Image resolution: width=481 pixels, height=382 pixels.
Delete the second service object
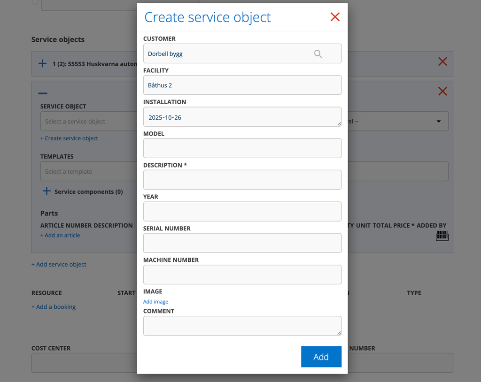click(442, 91)
